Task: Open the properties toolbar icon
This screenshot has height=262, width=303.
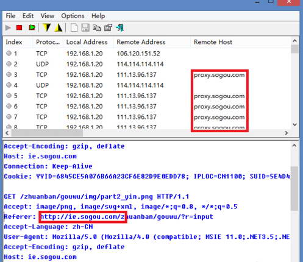Action: [108, 27]
